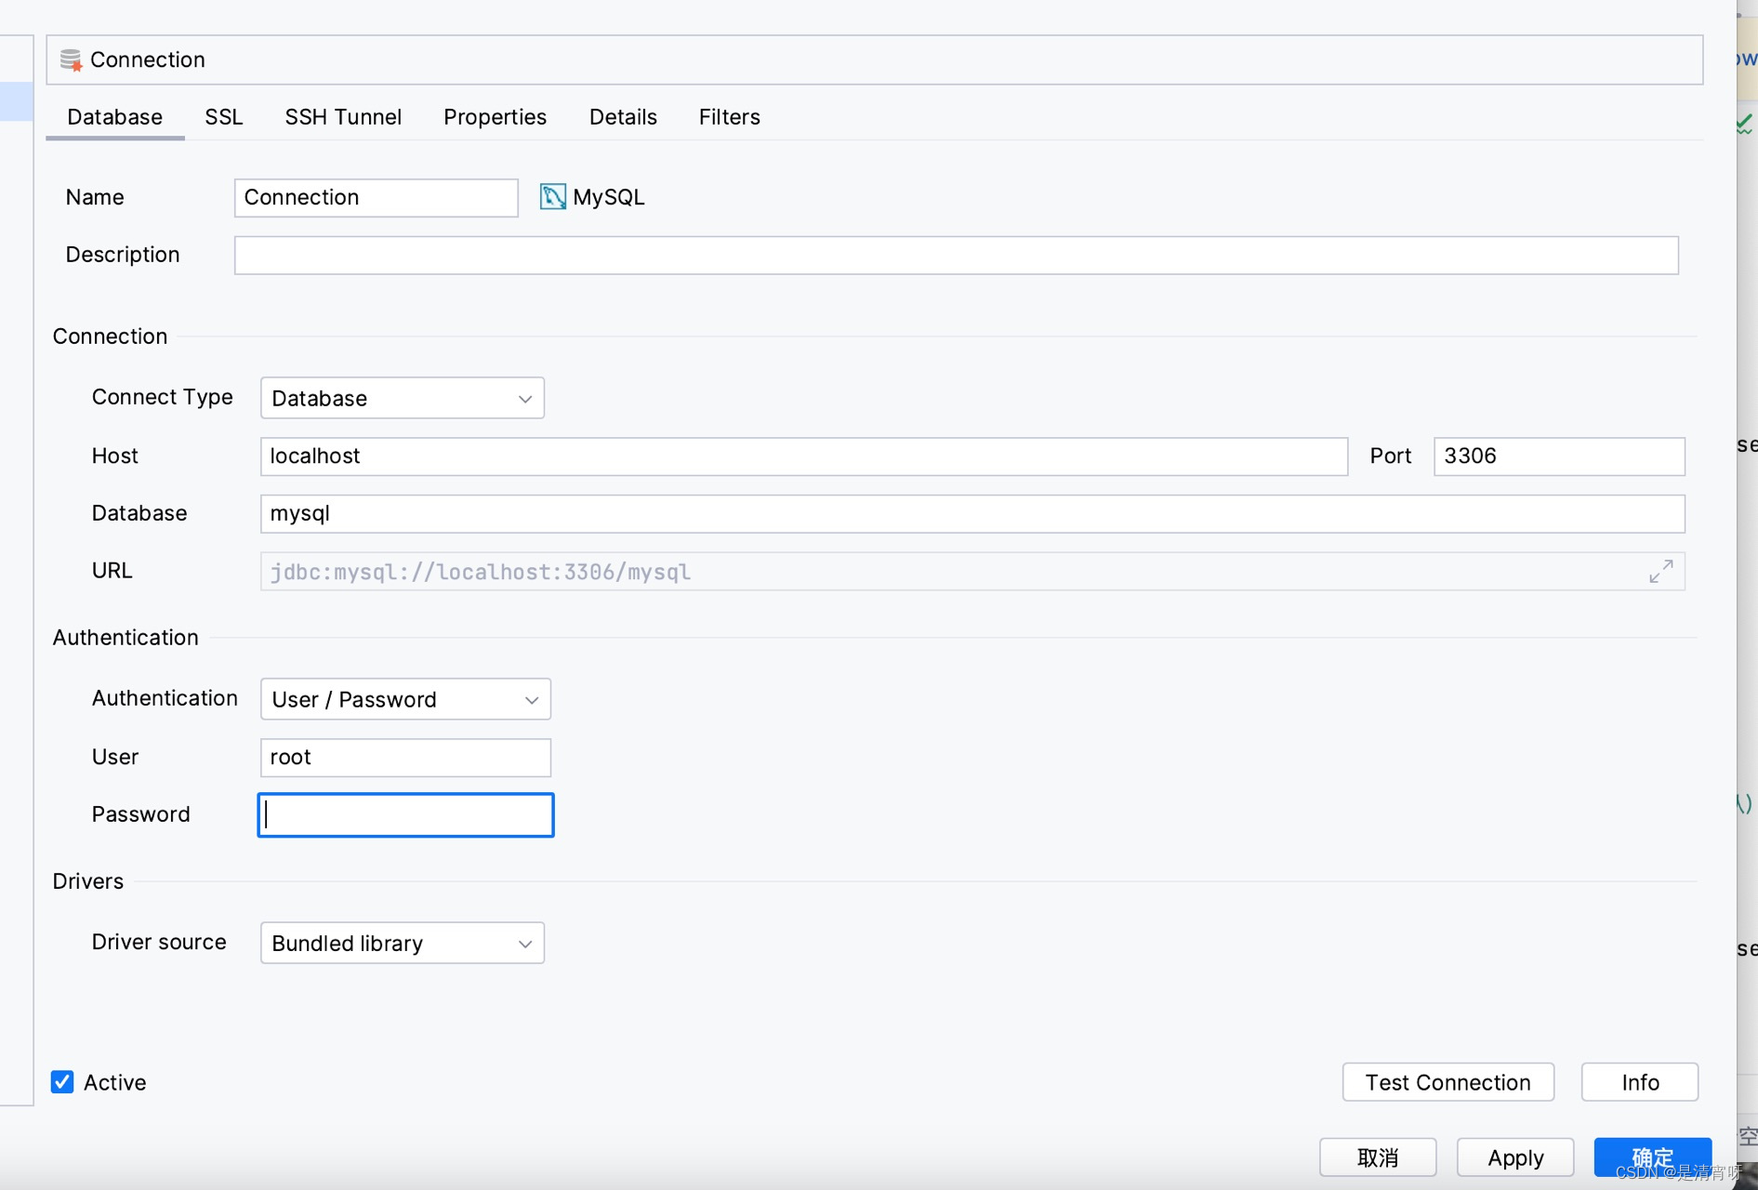Expand the URL field with arrows icon
Screen dimensions: 1758x1190
click(1660, 571)
